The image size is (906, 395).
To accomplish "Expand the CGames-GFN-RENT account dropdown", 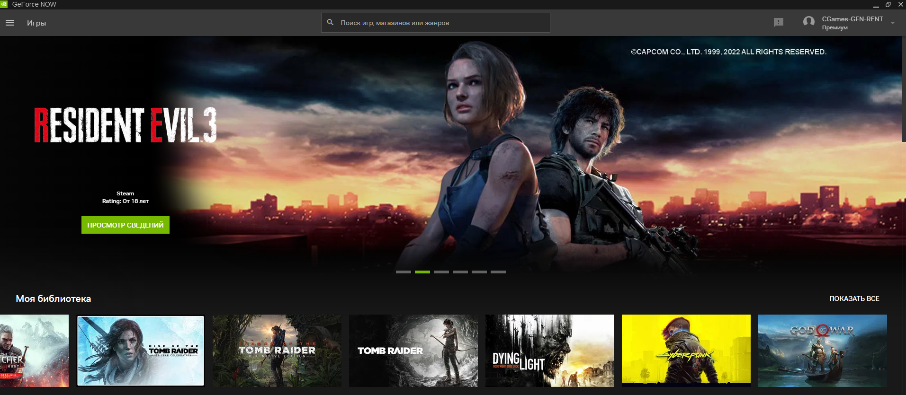I will tap(893, 23).
